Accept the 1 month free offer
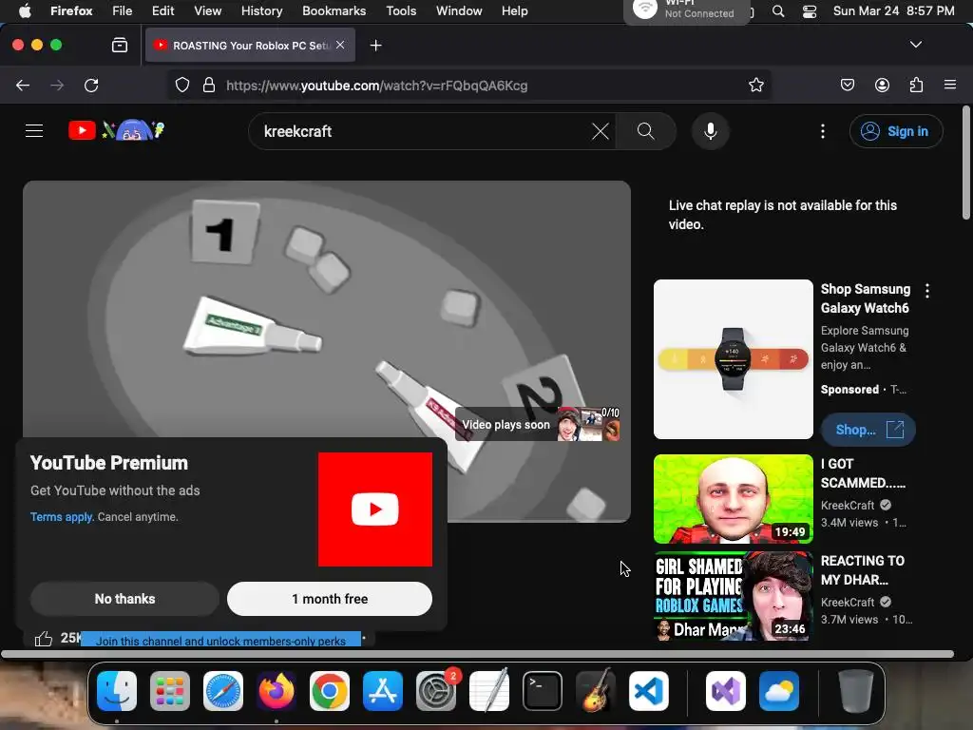The width and height of the screenshot is (973, 730). pos(330,599)
